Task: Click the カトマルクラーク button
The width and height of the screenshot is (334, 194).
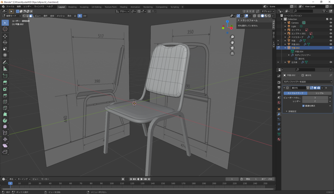Action: point(296,93)
